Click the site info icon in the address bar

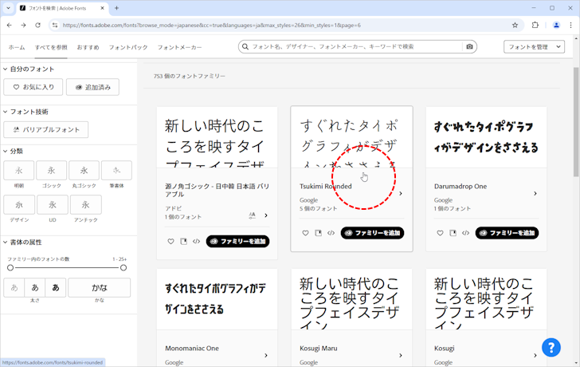pos(55,26)
